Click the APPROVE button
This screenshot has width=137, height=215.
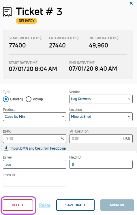(117, 205)
